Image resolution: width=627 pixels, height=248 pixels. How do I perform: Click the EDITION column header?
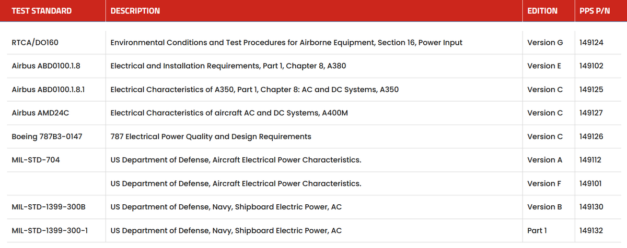[542, 11]
